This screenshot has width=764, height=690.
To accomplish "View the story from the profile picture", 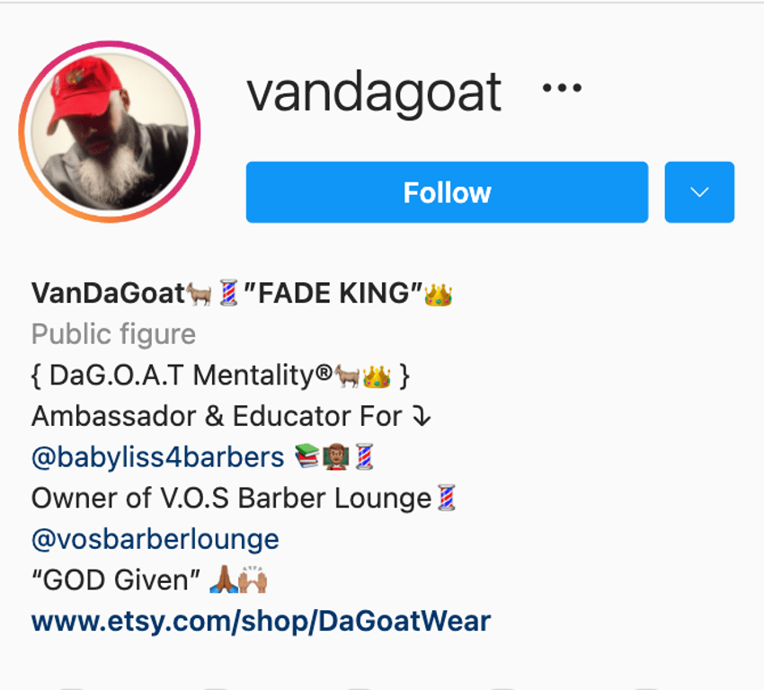I will [110, 131].
